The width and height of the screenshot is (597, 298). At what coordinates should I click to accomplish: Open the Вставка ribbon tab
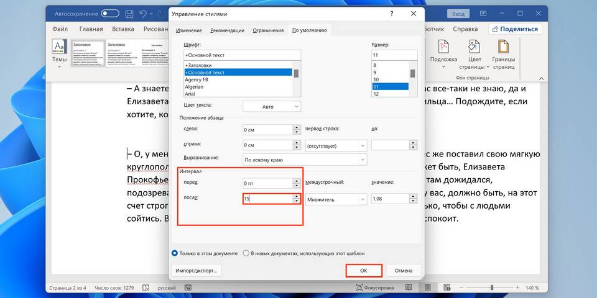coord(123,29)
